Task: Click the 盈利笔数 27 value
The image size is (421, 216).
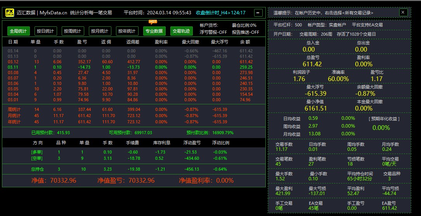Action: [312, 164]
